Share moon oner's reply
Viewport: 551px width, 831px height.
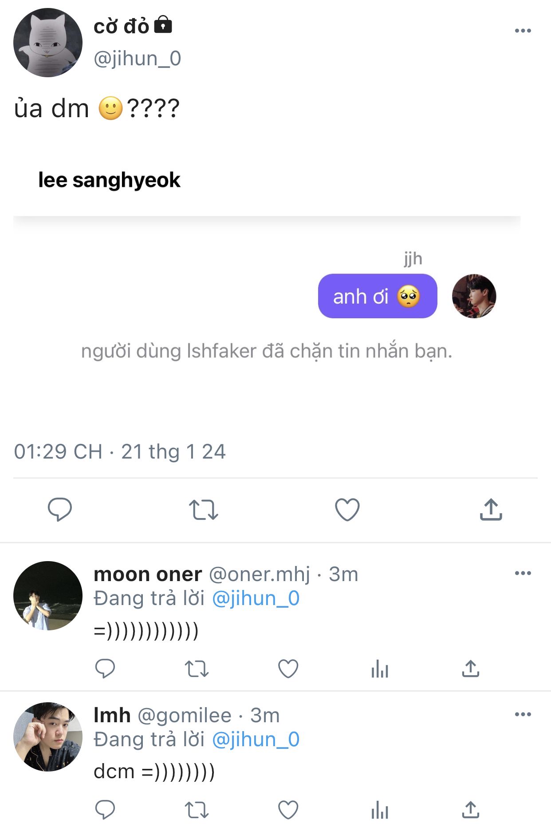[471, 669]
